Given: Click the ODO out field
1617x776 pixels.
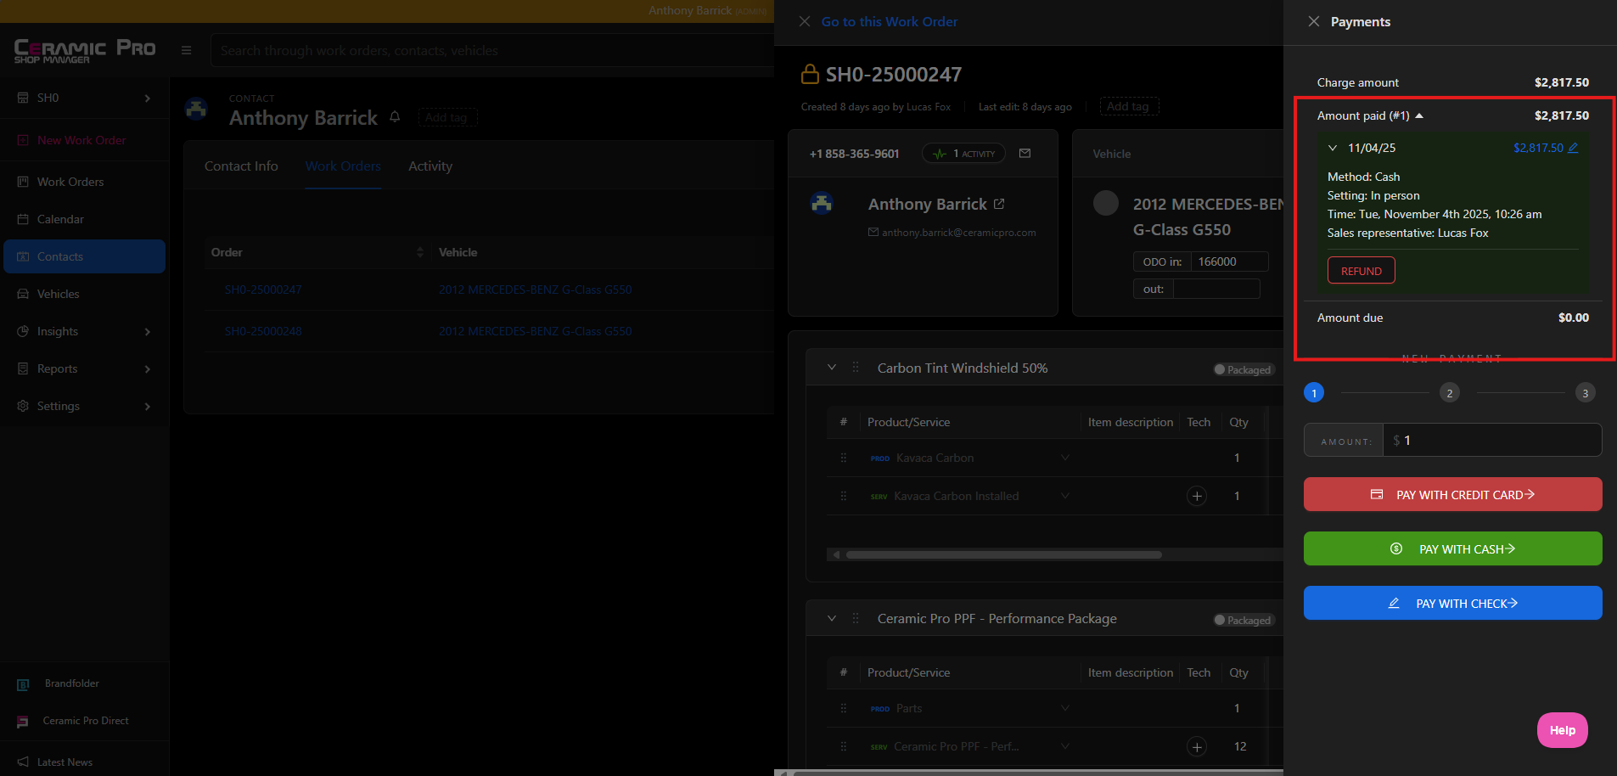Looking at the screenshot, I should point(1216,289).
